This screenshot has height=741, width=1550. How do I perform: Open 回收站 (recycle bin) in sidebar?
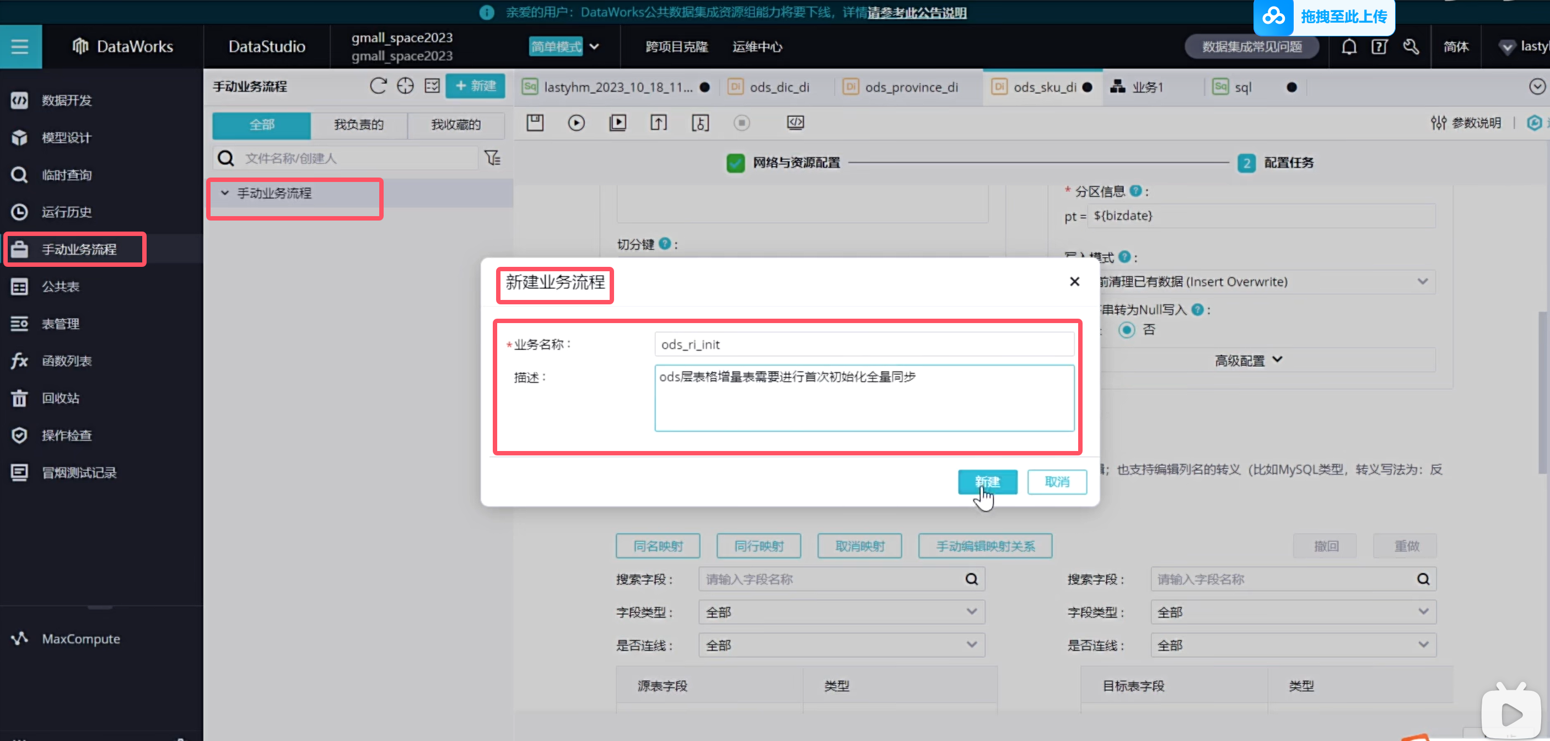click(60, 398)
